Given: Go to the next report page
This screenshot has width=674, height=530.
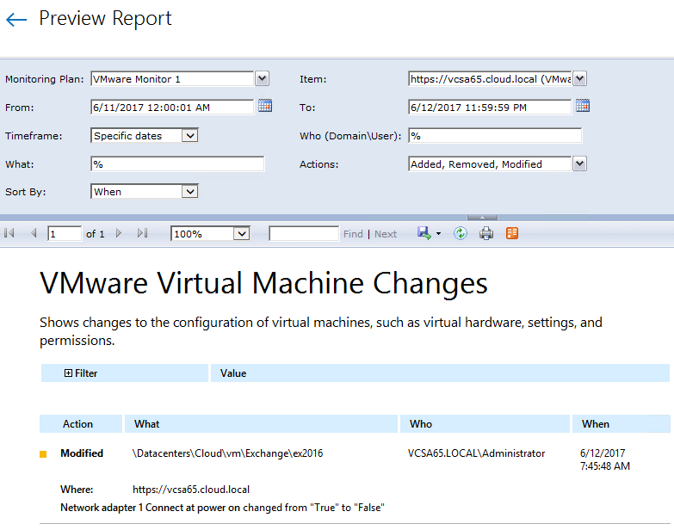Looking at the screenshot, I should (119, 233).
